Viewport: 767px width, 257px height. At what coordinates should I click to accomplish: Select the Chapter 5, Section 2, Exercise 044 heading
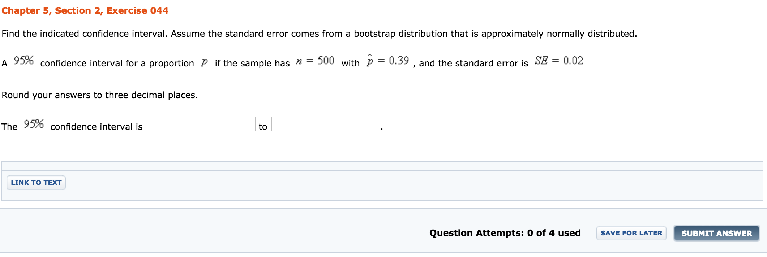[84, 10]
